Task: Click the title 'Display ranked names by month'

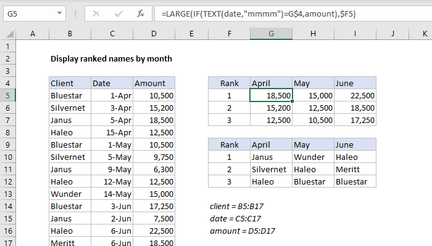Action: 111,59
